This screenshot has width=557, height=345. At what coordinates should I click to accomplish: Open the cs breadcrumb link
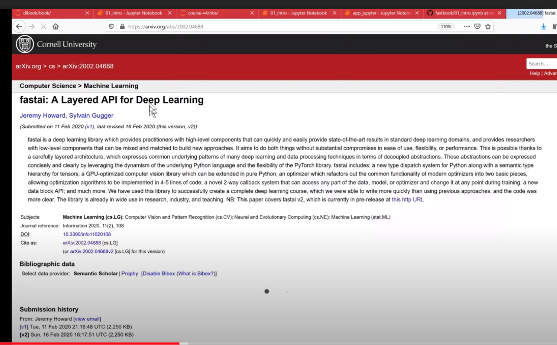pos(52,66)
